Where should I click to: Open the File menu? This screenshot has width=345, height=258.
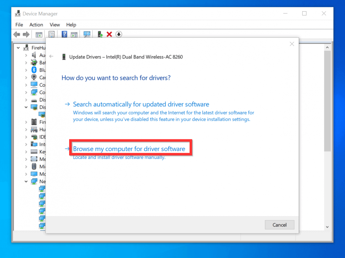pyautogui.click(x=19, y=25)
